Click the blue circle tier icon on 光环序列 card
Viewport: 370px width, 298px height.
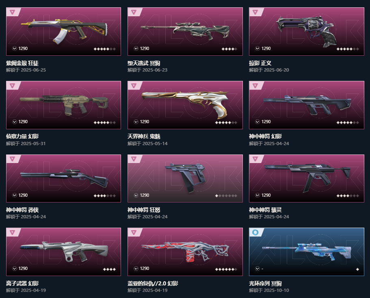255,233
